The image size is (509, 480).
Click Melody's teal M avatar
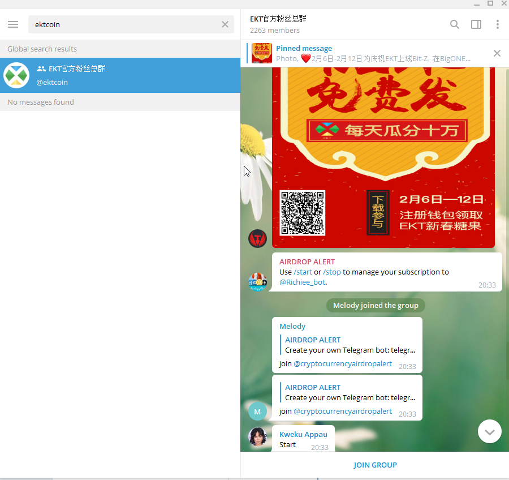pyautogui.click(x=257, y=412)
